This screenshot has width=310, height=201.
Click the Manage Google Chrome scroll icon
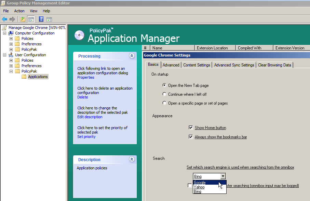[x=4, y=28]
